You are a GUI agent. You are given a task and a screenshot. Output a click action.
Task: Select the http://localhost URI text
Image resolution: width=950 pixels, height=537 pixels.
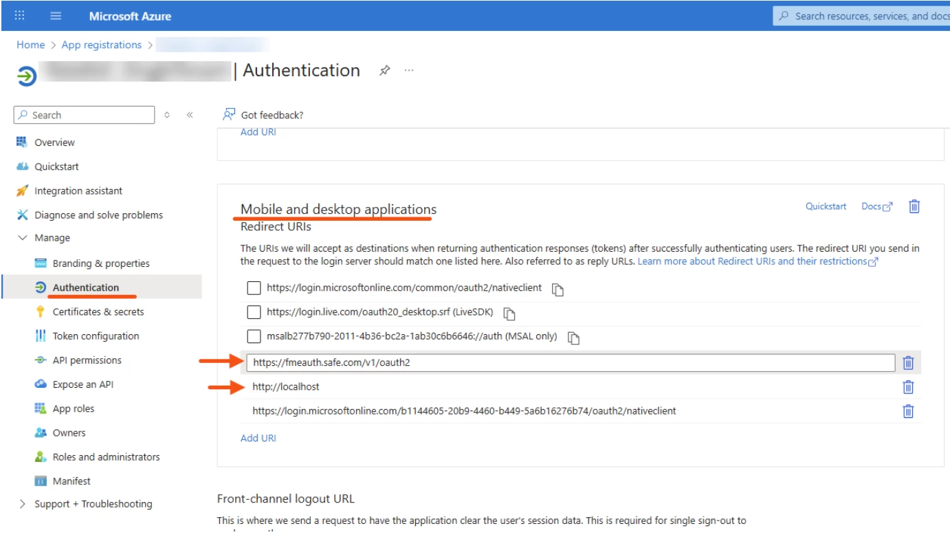coord(286,387)
